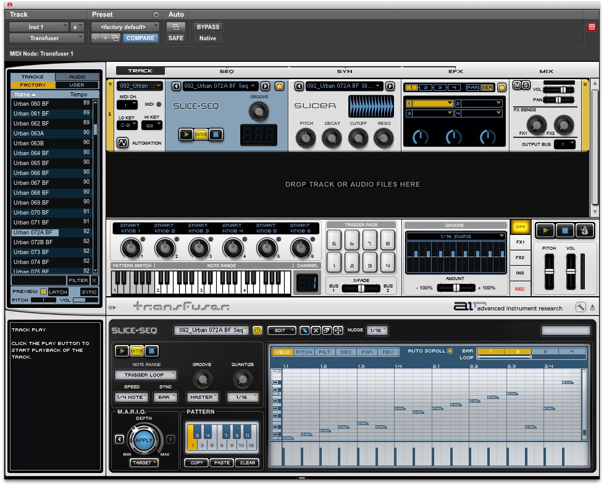Select the X erase tool in the editor

coord(316,331)
